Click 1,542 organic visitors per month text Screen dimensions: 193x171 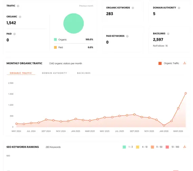tap(65, 64)
